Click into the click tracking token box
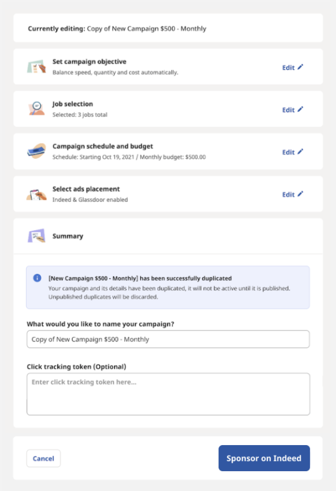The width and height of the screenshot is (336, 491). point(169,394)
